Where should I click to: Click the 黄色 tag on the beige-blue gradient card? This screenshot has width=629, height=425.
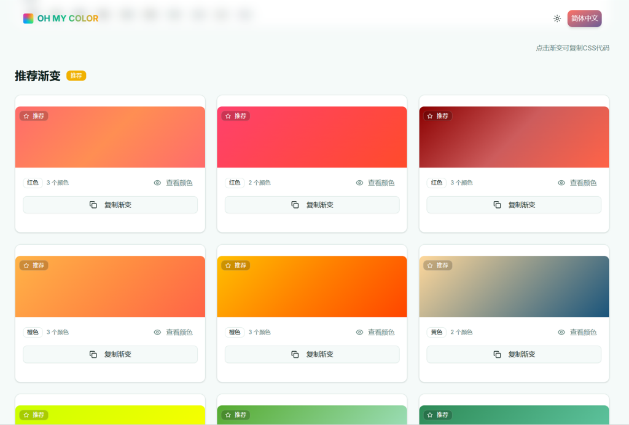437,332
